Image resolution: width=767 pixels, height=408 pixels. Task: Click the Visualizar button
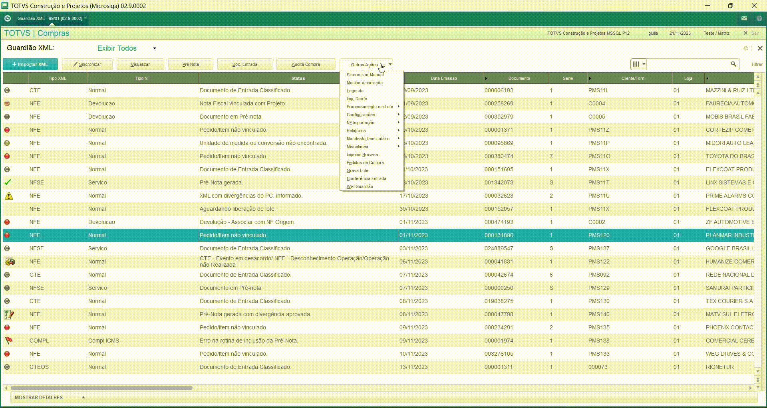click(x=140, y=64)
